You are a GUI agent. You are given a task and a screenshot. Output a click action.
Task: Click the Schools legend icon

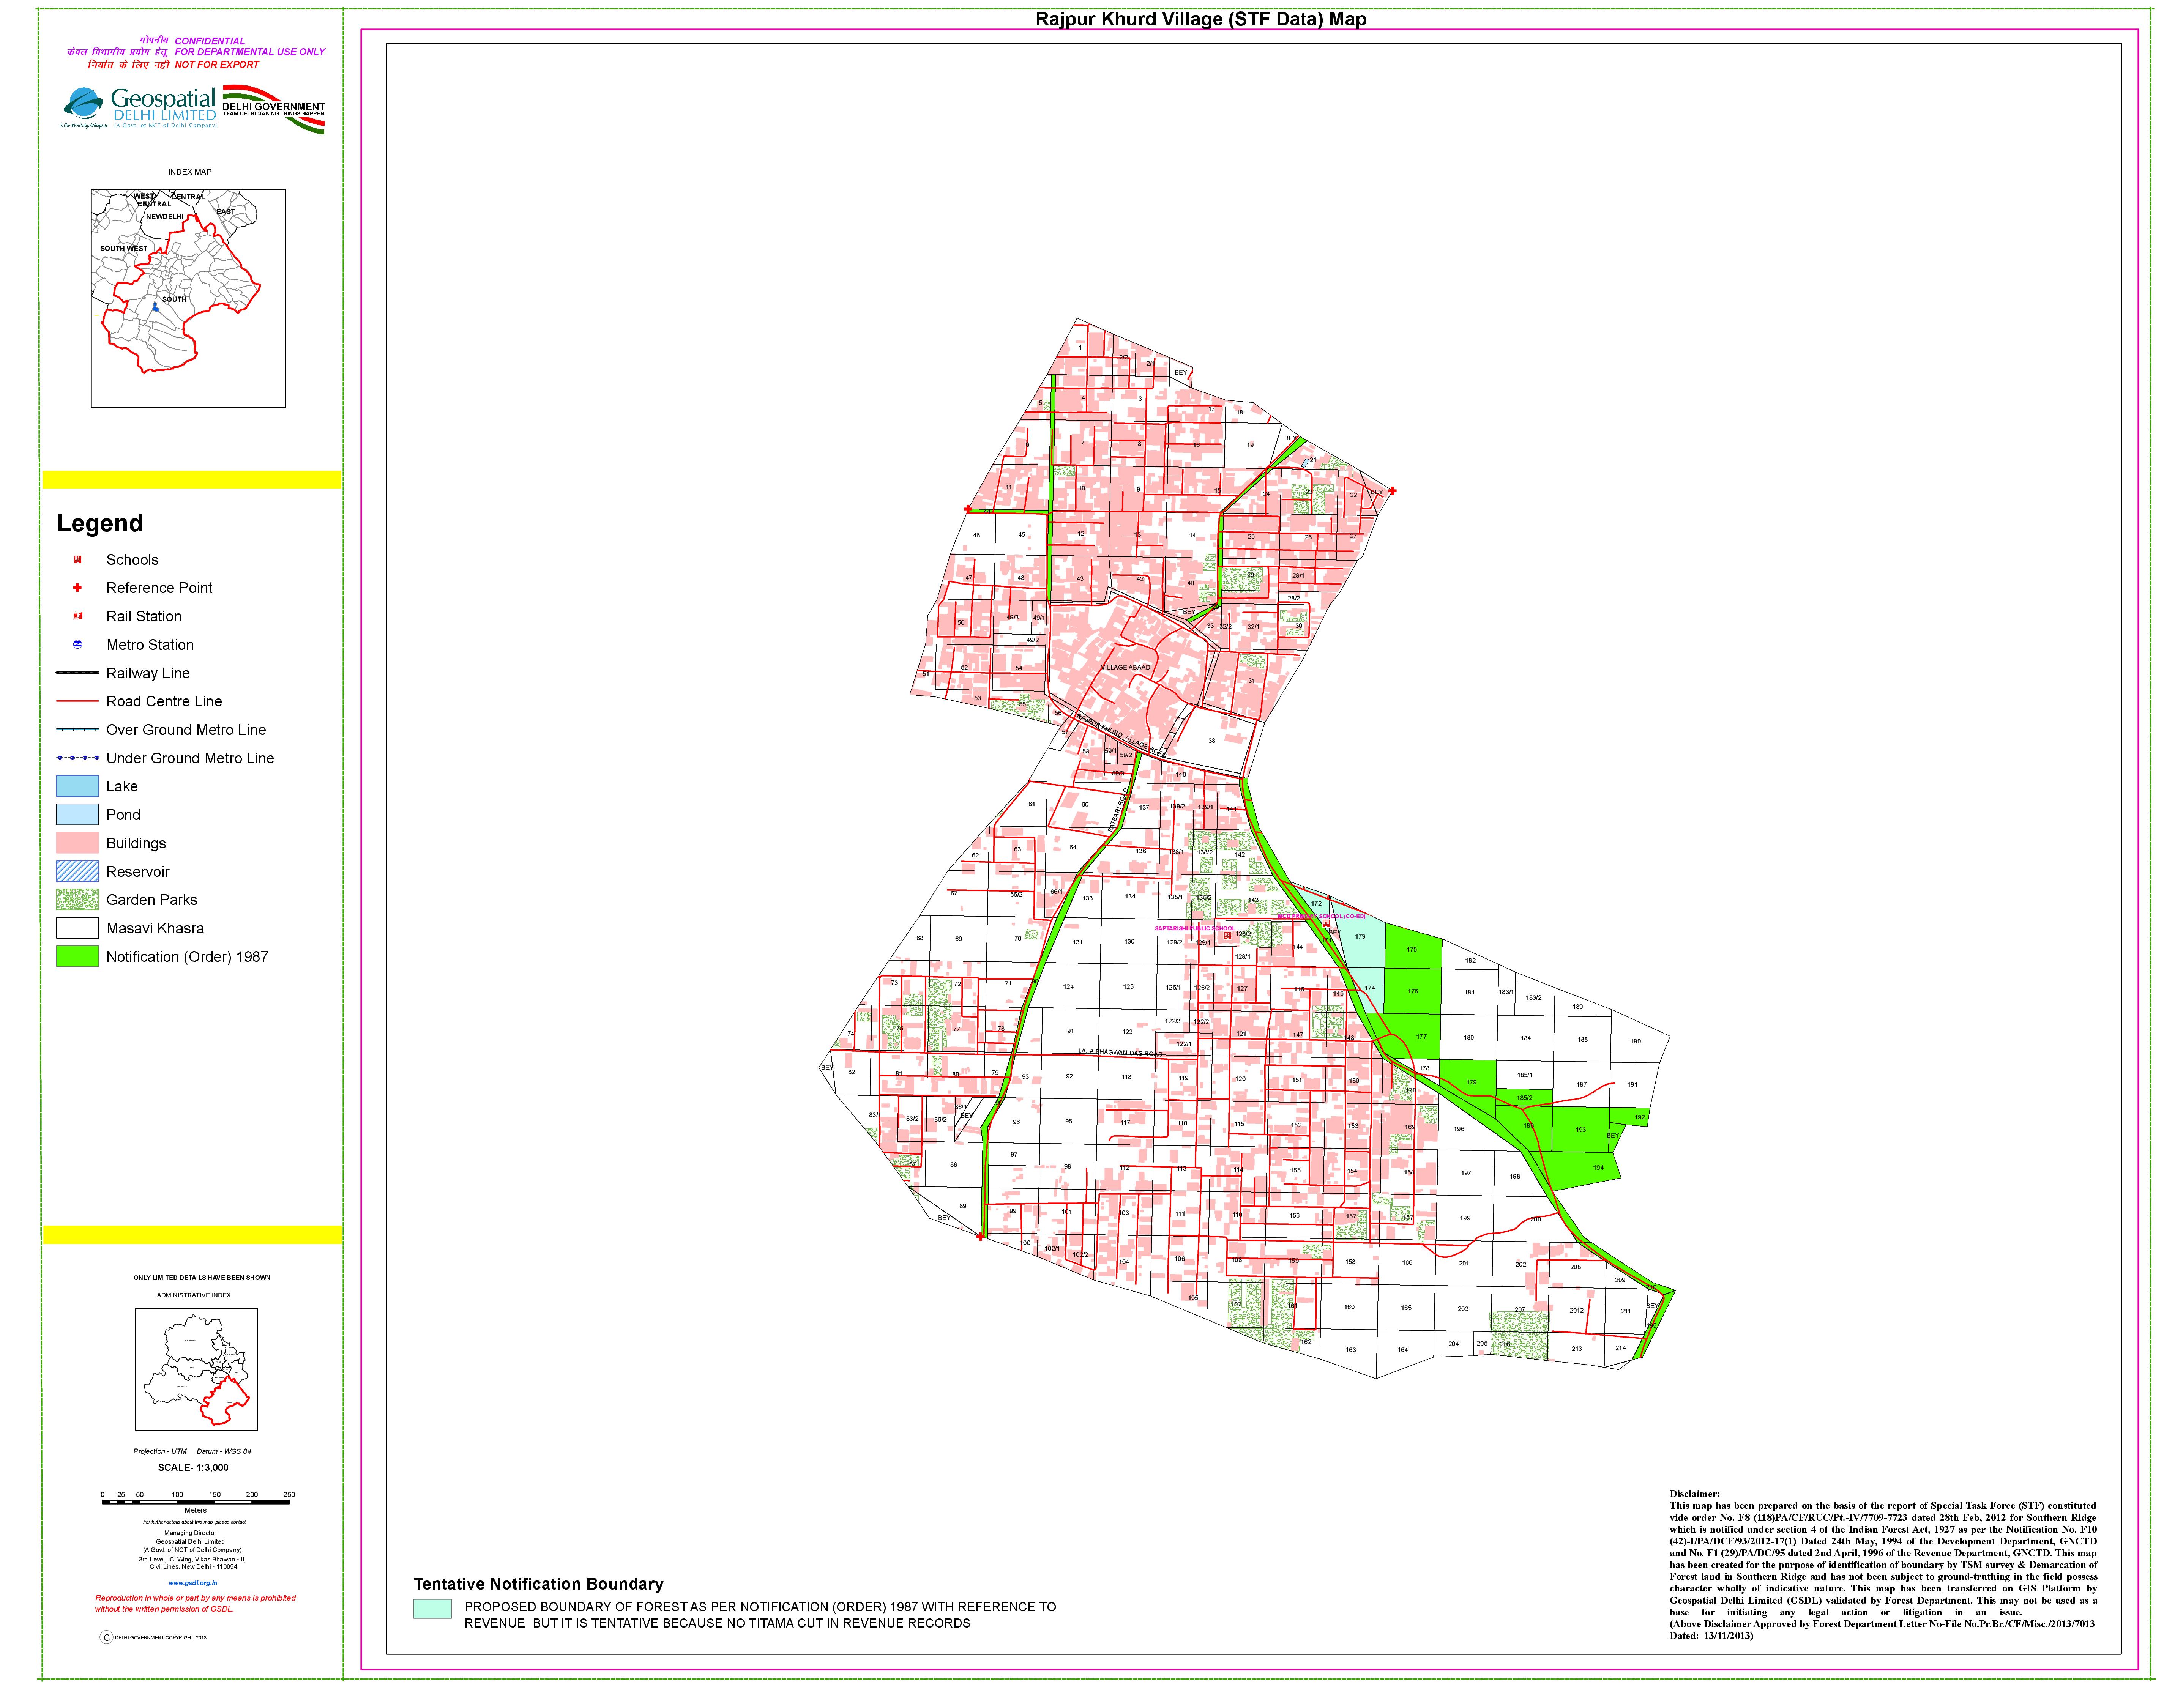pyautogui.click(x=78, y=560)
